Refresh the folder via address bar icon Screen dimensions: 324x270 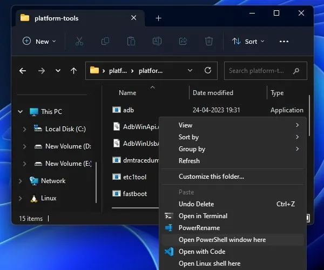[208, 70]
